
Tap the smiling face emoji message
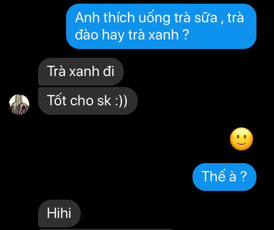[241, 139]
